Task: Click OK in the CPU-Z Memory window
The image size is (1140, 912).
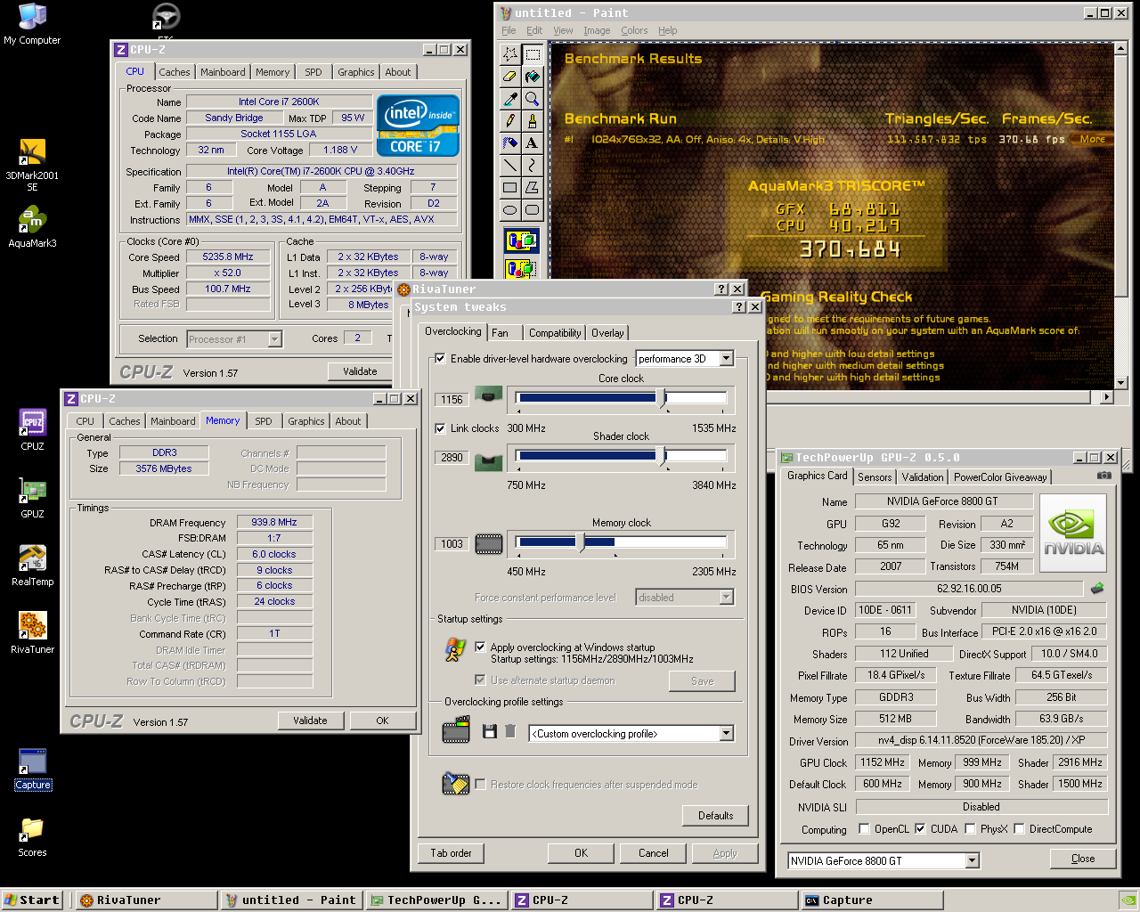Action: pyautogui.click(x=382, y=721)
